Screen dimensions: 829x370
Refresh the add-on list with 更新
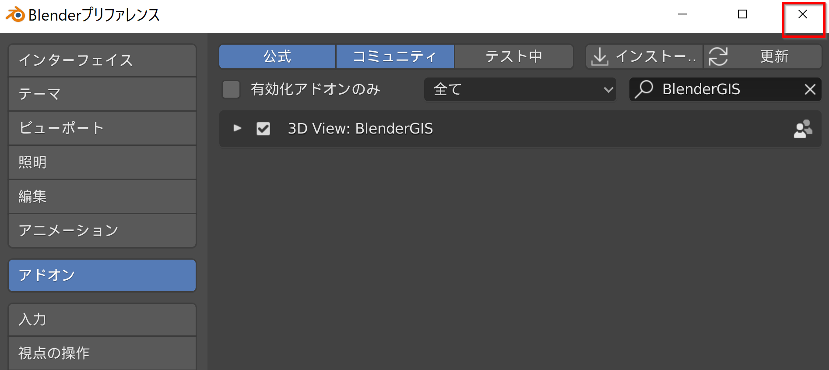[x=762, y=56]
